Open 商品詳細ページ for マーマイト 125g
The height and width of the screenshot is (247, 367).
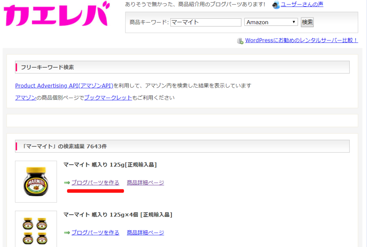(x=146, y=183)
